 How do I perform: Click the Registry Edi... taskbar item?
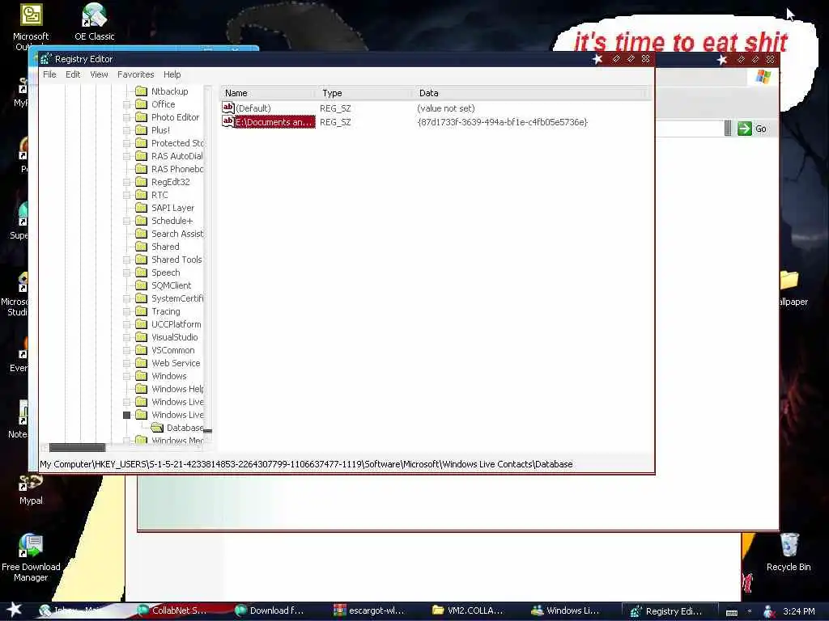pyautogui.click(x=669, y=611)
